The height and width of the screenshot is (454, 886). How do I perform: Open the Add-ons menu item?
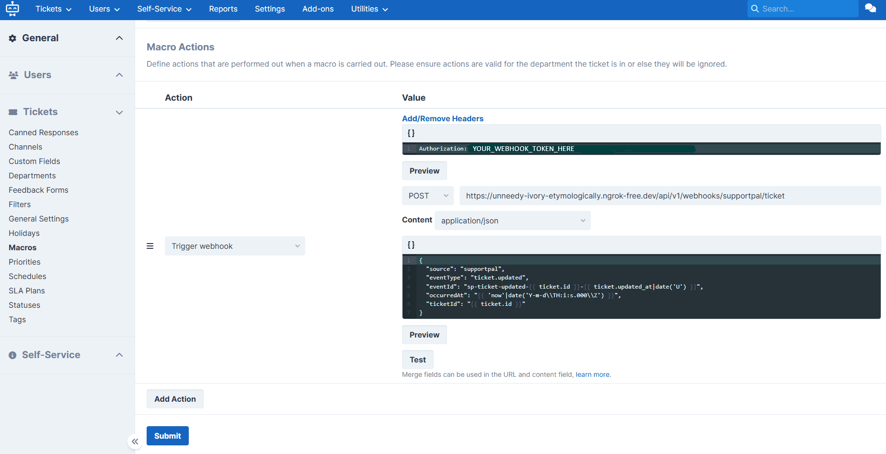pyautogui.click(x=318, y=9)
